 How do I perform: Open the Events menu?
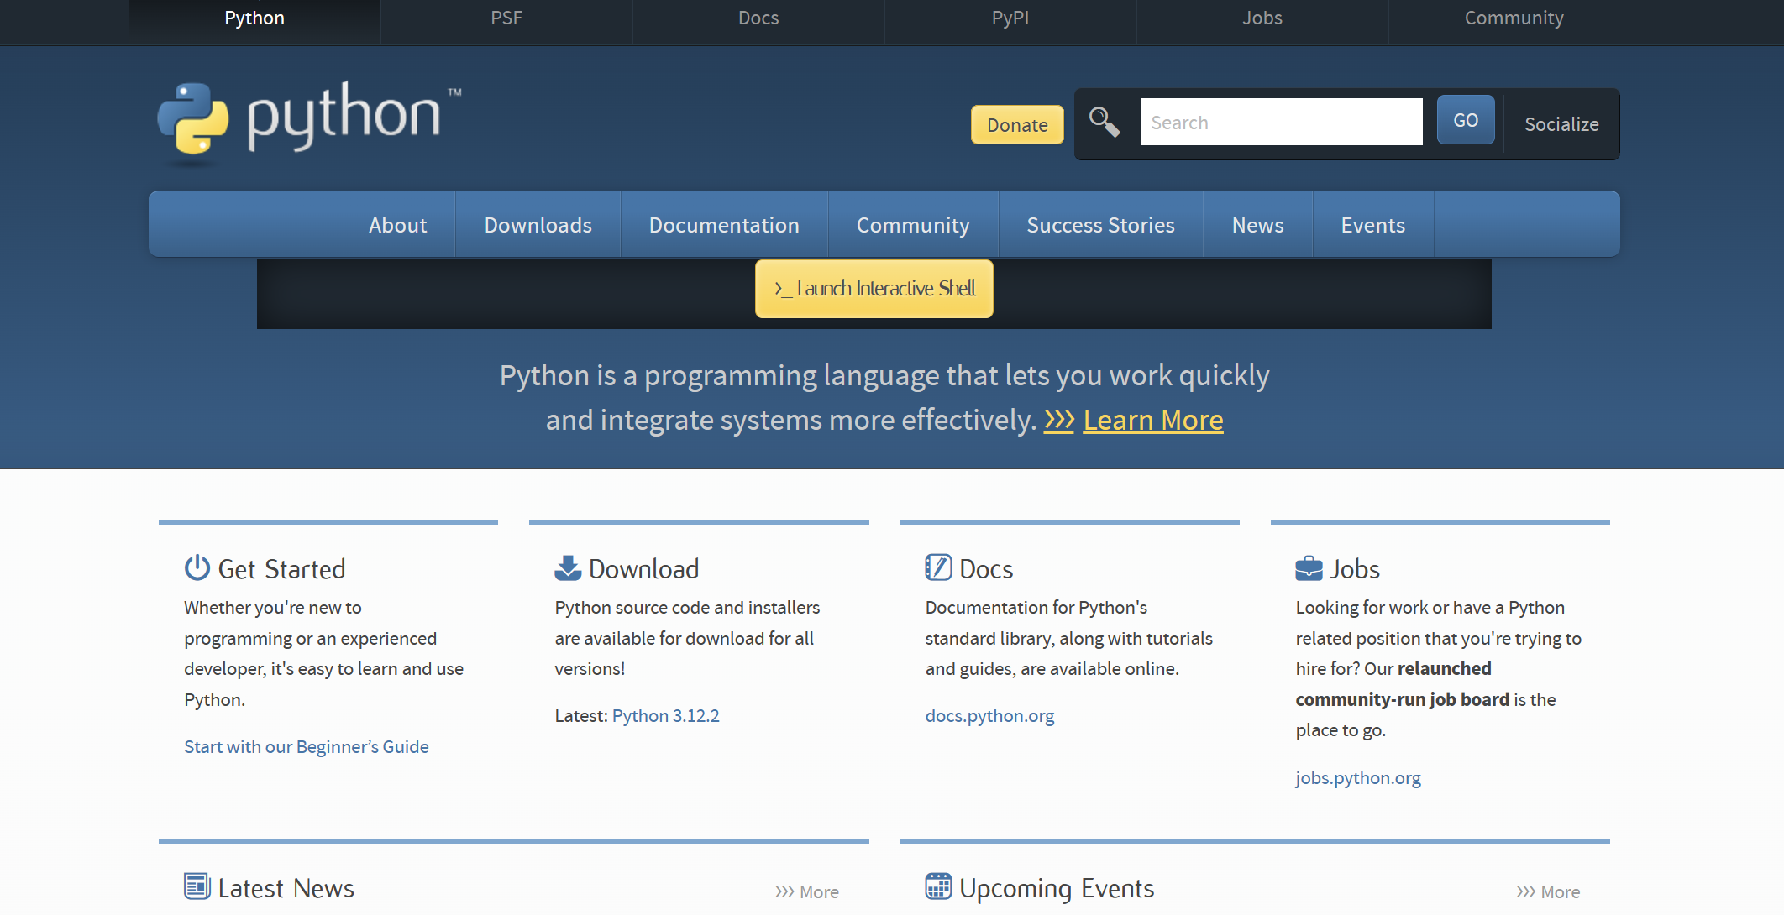coord(1373,225)
